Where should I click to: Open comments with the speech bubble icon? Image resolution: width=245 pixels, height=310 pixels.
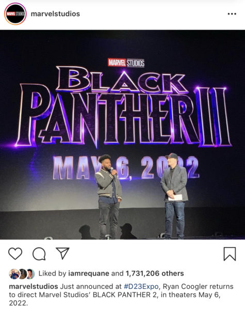[x=39, y=254]
